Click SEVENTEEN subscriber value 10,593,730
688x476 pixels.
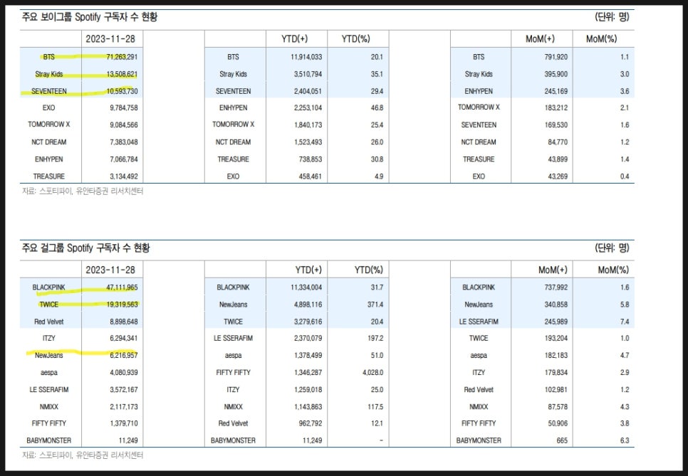(x=122, y=91)
